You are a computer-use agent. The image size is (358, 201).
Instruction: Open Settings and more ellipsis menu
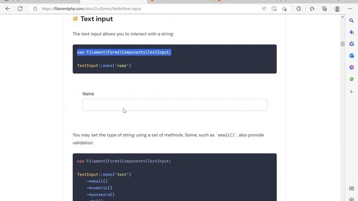coord(350,9)
